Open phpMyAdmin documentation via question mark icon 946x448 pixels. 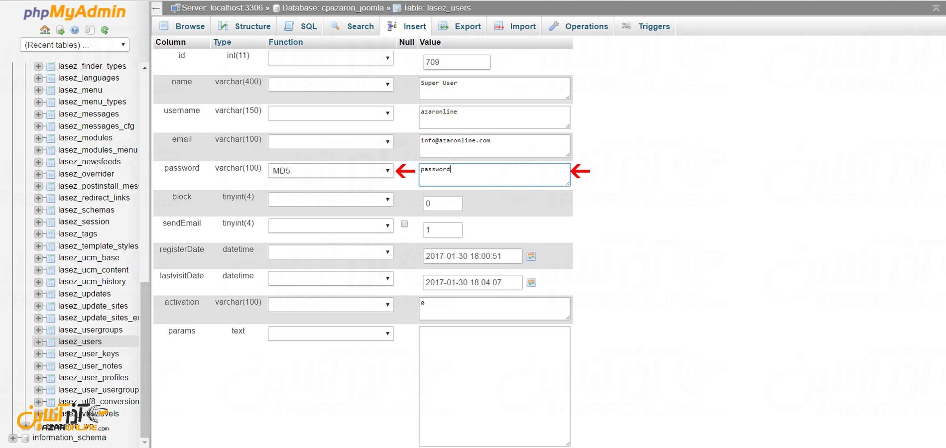point(75,30)
